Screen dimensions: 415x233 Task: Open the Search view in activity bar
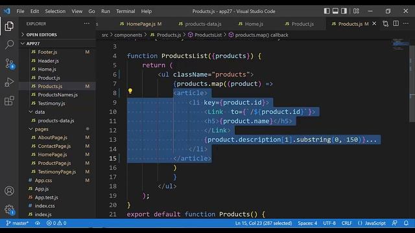coord(9,45)
